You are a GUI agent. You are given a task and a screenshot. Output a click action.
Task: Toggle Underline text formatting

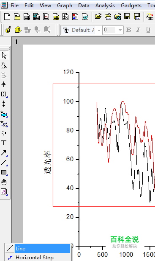coord(148,30)
